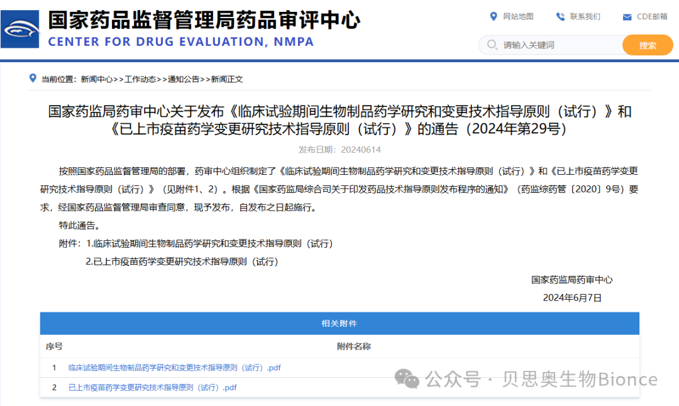This screenshot has height=406, width=679.
Task: Click the blue 相关附件 header bar
Action: tap(339, 323)
